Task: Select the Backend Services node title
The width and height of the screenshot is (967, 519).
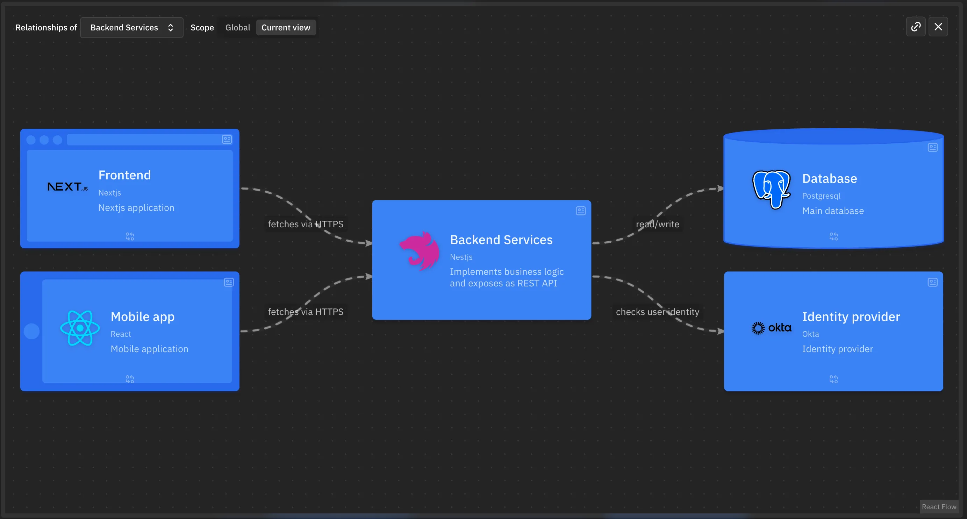Action: coord(501,240)
